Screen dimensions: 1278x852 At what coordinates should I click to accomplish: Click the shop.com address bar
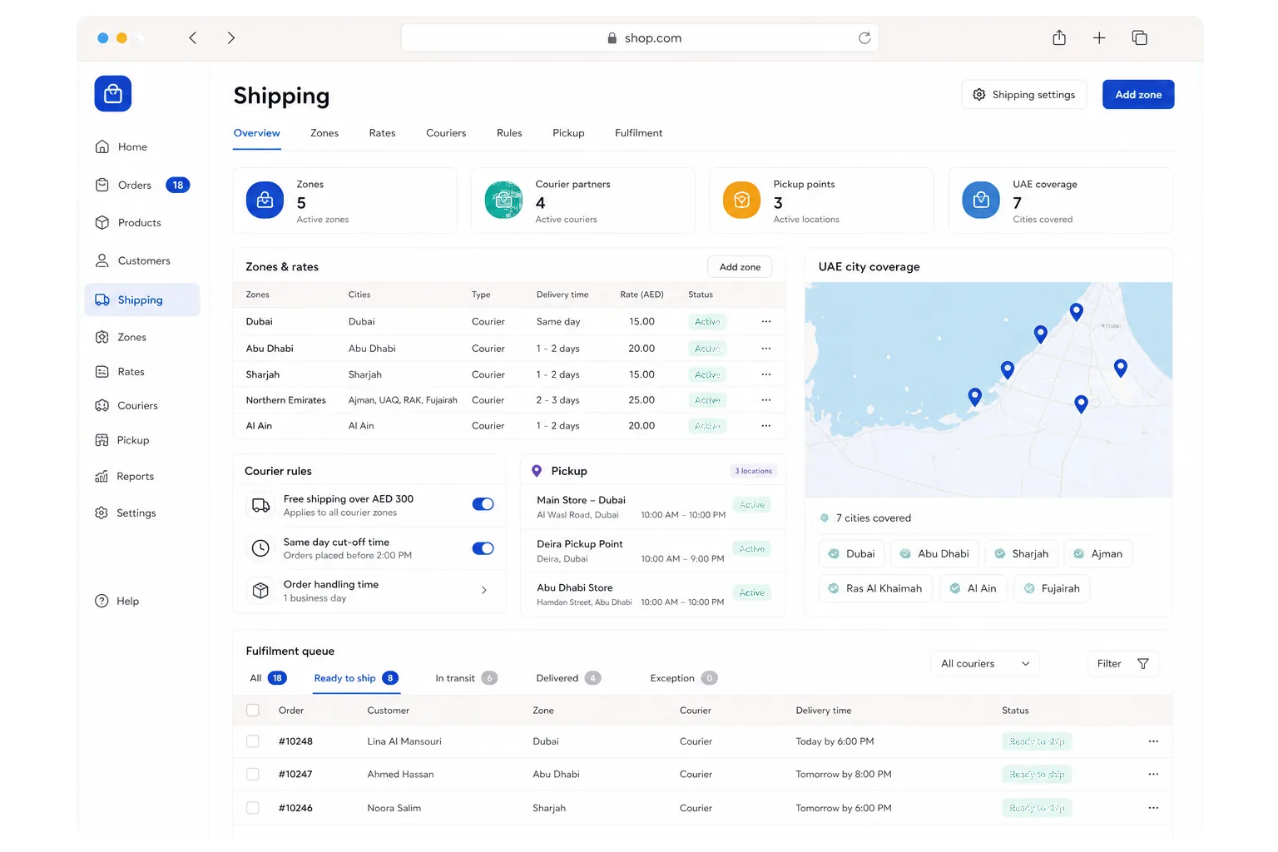tap(640, 37)
